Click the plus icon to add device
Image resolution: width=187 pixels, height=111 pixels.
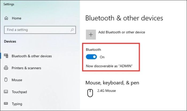coord(91,35)
